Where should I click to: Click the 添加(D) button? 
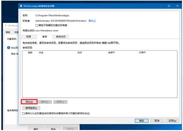coord(29,102)
